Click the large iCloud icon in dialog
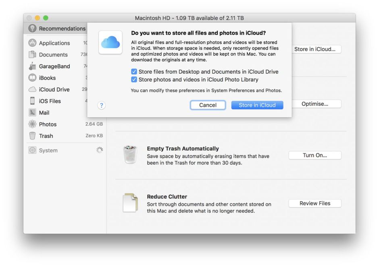379x267 pixels. [x=110, y=42]
